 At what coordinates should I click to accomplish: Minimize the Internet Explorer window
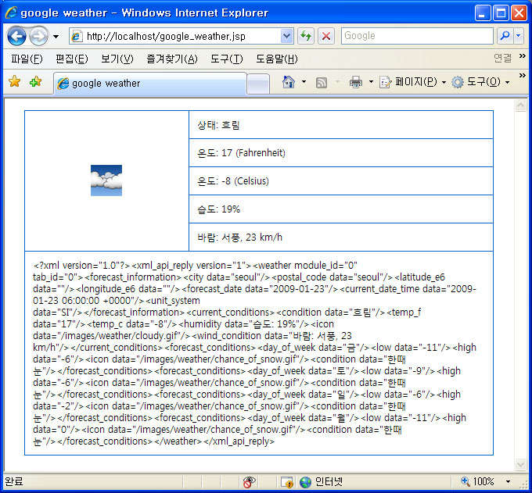pyautogui.click(x=482, y=13)
